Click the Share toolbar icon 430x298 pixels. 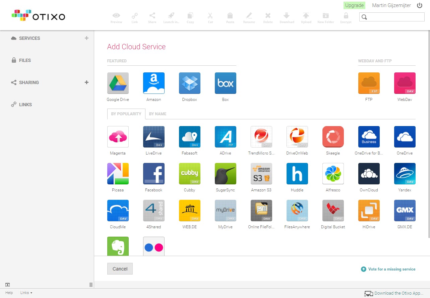[x=152, y=18]
